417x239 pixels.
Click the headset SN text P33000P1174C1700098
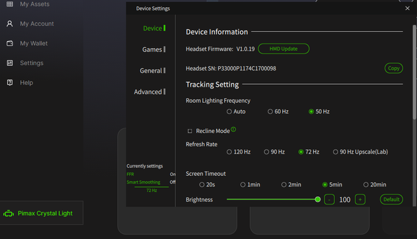[x=247, y=68]
